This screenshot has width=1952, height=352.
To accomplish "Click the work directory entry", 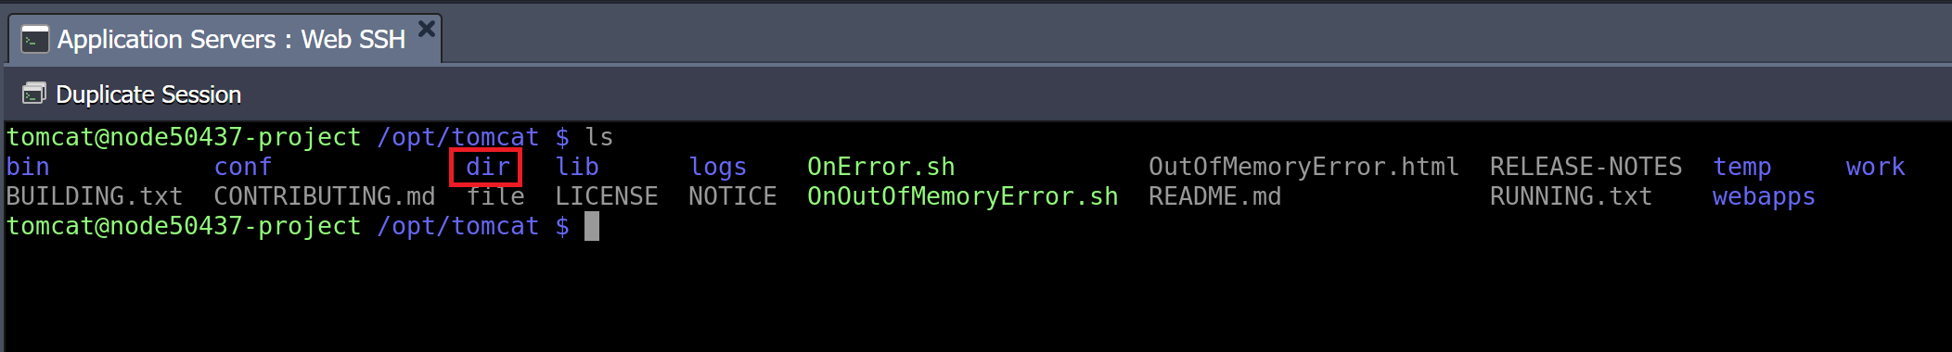I will point(1875,167).
